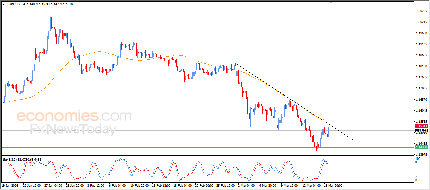Select the gray chart shift triangle marker
Viewport: 430px width, 190px height.
(x=332, y=3)
